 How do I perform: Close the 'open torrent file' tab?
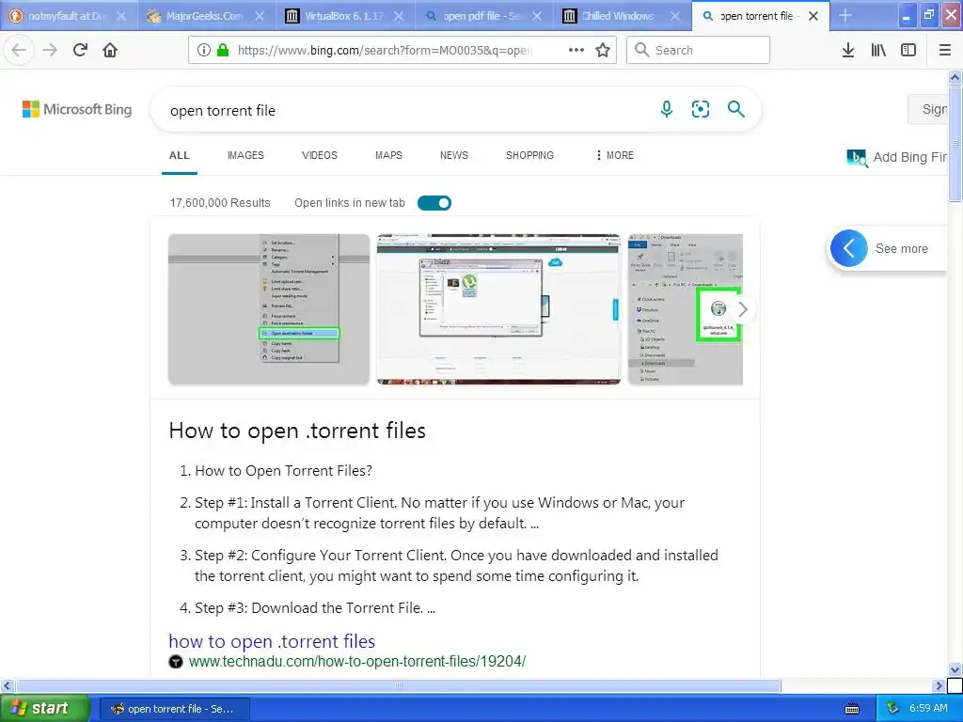pyautogui.click(x=813, y=16)
